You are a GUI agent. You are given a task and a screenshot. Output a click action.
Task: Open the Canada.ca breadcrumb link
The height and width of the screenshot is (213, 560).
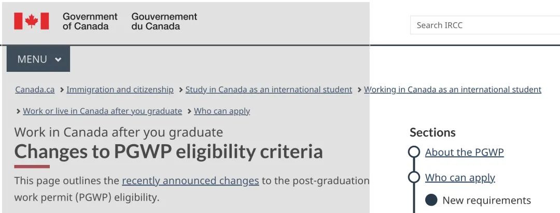(x=35, y=90)
